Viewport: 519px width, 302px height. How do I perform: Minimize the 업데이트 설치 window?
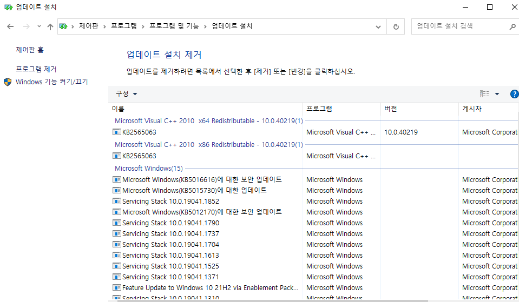point(465,7)
